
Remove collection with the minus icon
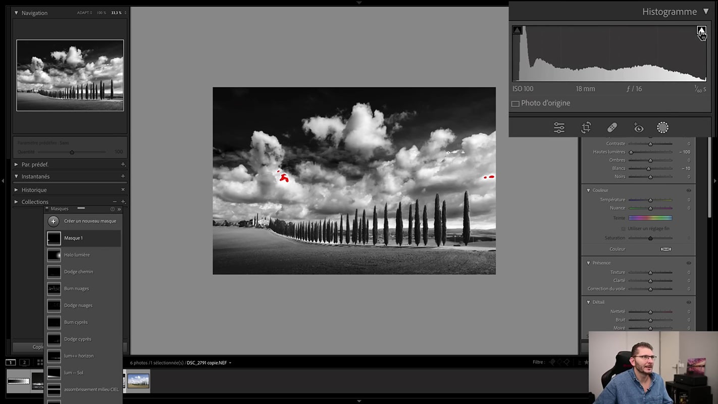pos(115,202)
